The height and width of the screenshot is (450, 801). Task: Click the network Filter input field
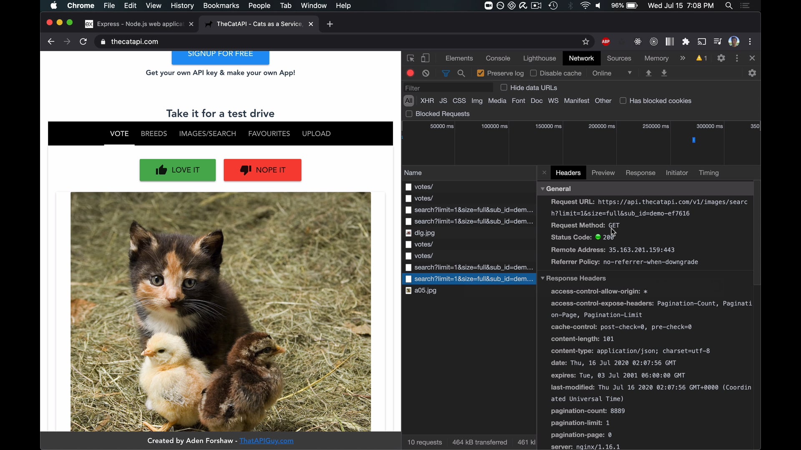[448, 88]
